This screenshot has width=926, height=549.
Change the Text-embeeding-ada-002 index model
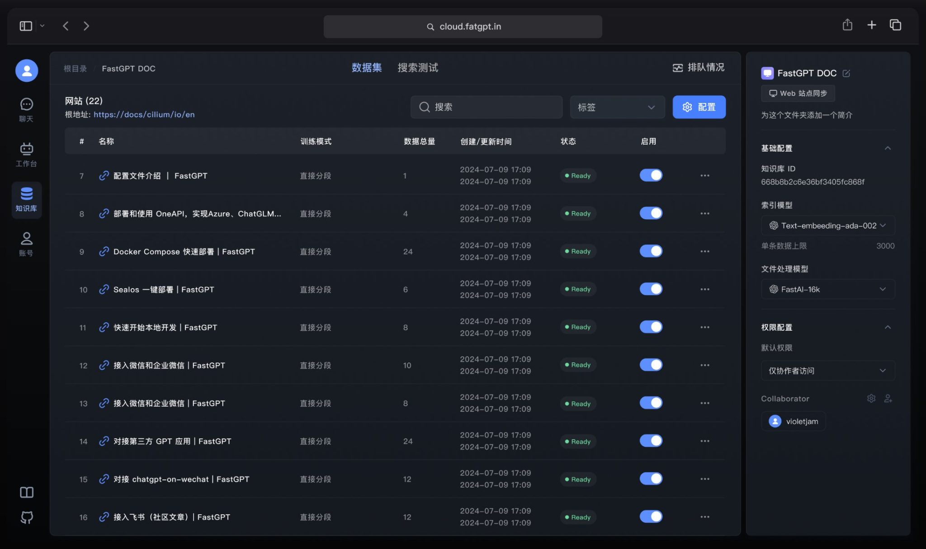[x=827, y=225]
